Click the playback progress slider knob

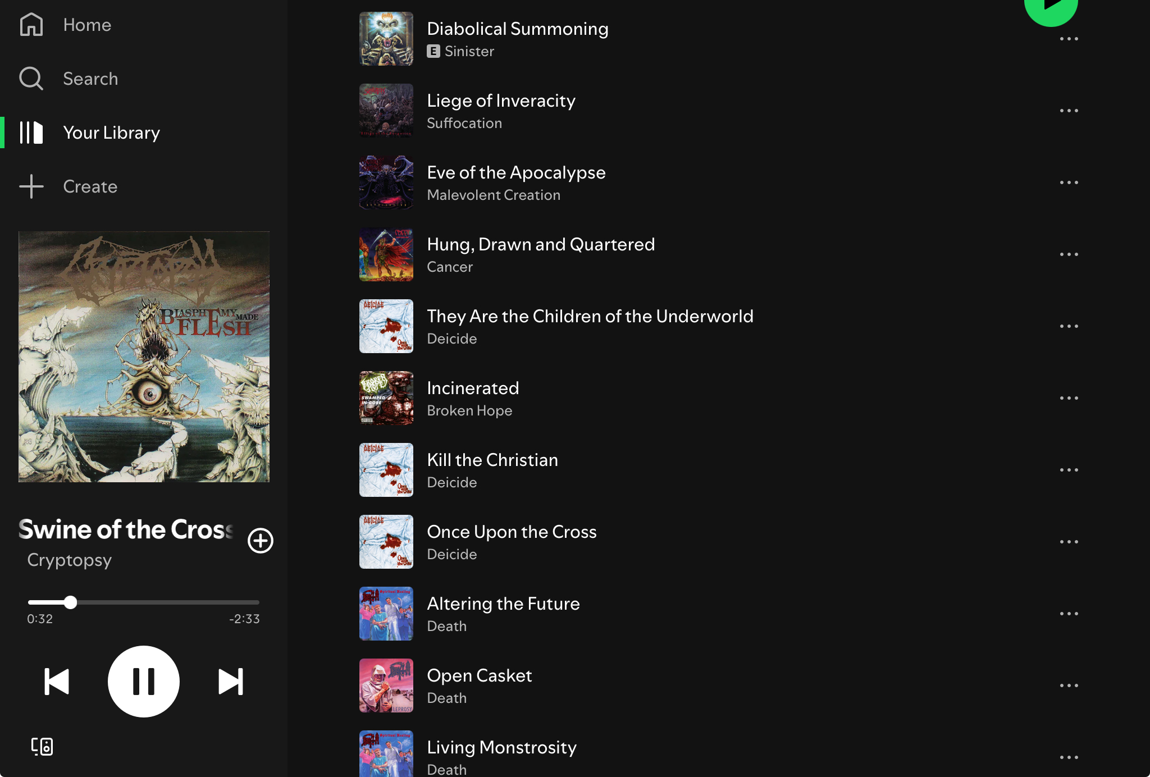click(70, 602)
